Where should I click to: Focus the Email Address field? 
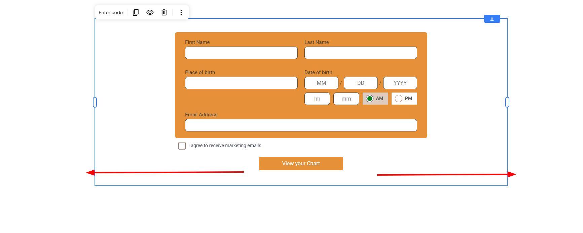pos(301,125)
